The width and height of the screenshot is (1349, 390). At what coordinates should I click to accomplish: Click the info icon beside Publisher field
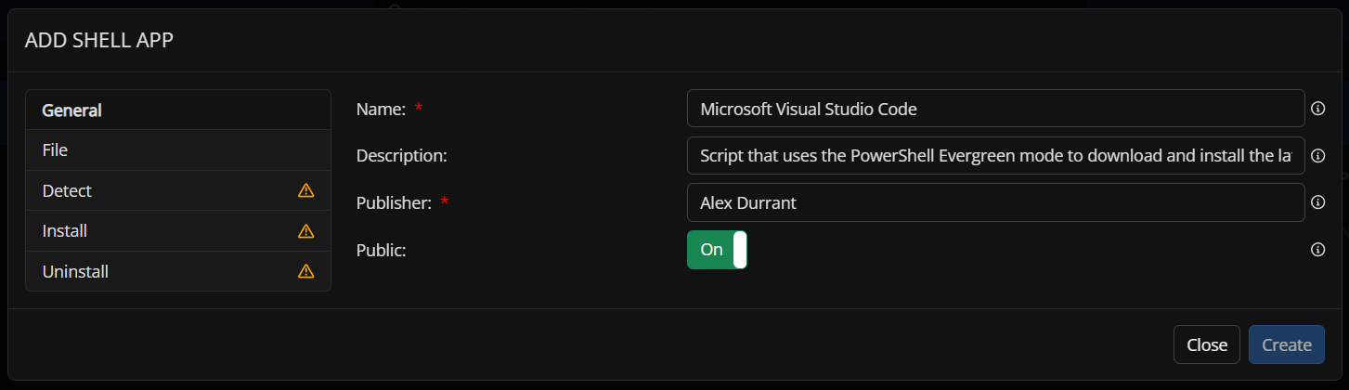pyautogui.click(x=1317, y=201)
